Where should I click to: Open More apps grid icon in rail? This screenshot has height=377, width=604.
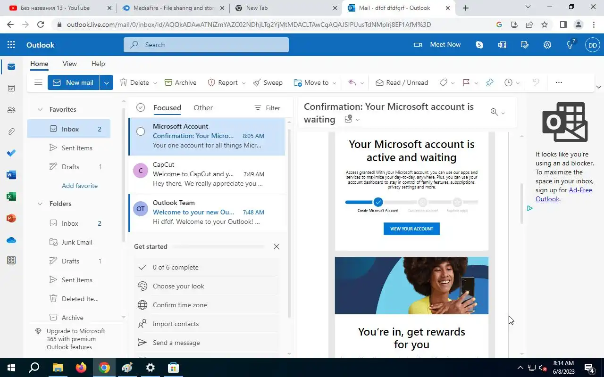coord(11,261)
